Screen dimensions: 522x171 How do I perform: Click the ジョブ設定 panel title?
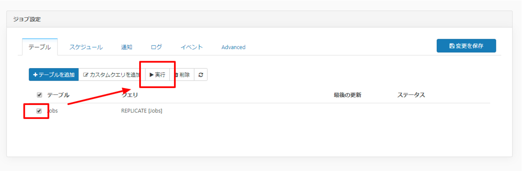click(x=27, y=20)
